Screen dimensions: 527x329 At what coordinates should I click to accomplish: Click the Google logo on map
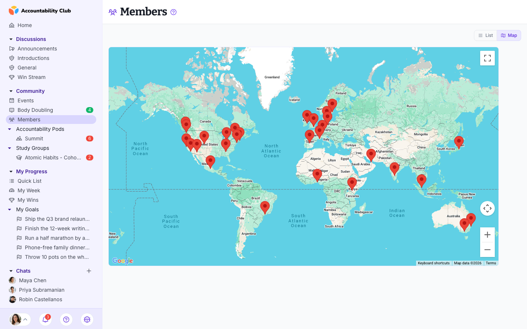(x=123, y=261)
